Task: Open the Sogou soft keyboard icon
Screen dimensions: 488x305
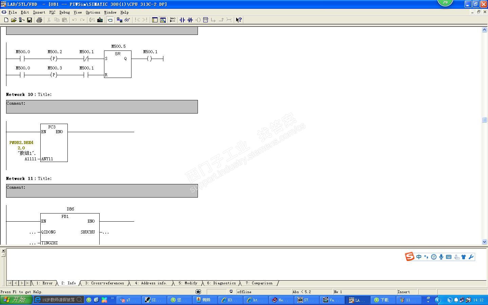Action: tap(449, 257)
